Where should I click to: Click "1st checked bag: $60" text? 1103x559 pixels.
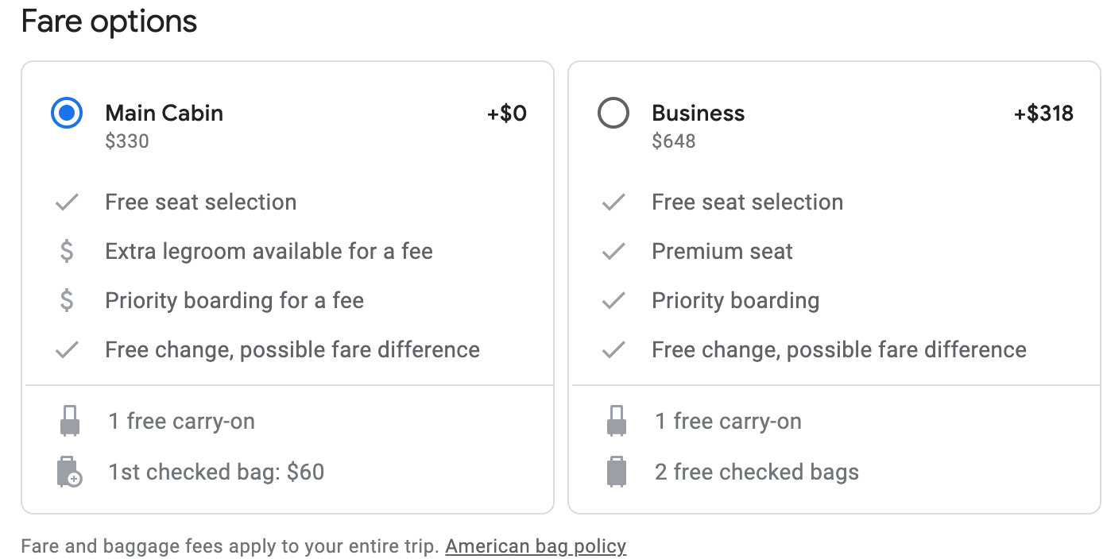[x=216, y=472]
